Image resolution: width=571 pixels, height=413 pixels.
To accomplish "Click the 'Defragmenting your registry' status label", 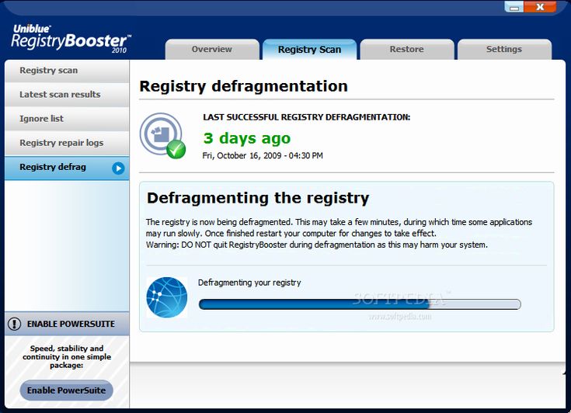I will pyautogui.click(x=249, y=283).
